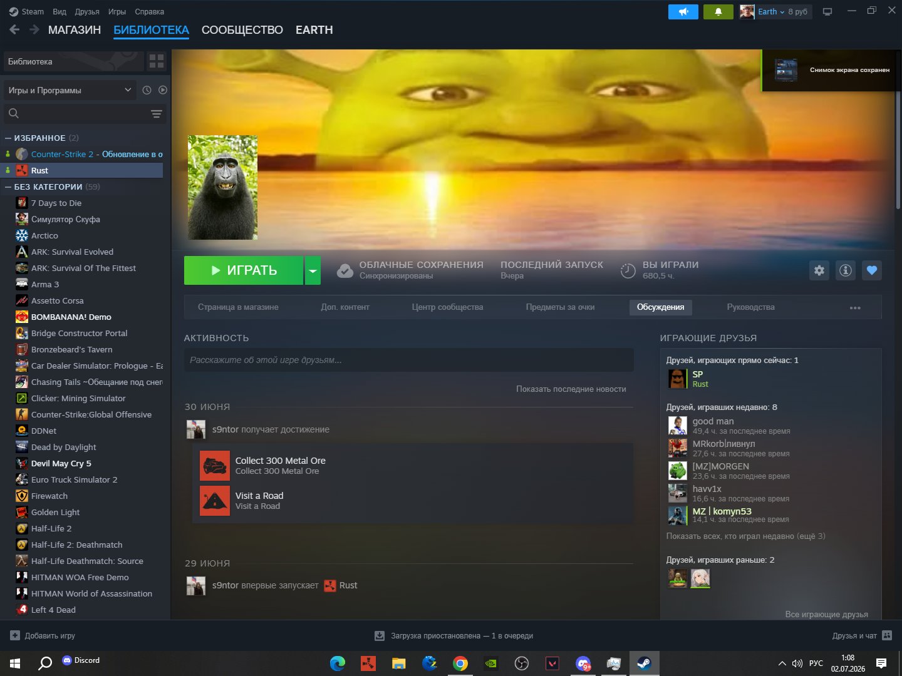Click the activity post input field

tap(409, 360)
